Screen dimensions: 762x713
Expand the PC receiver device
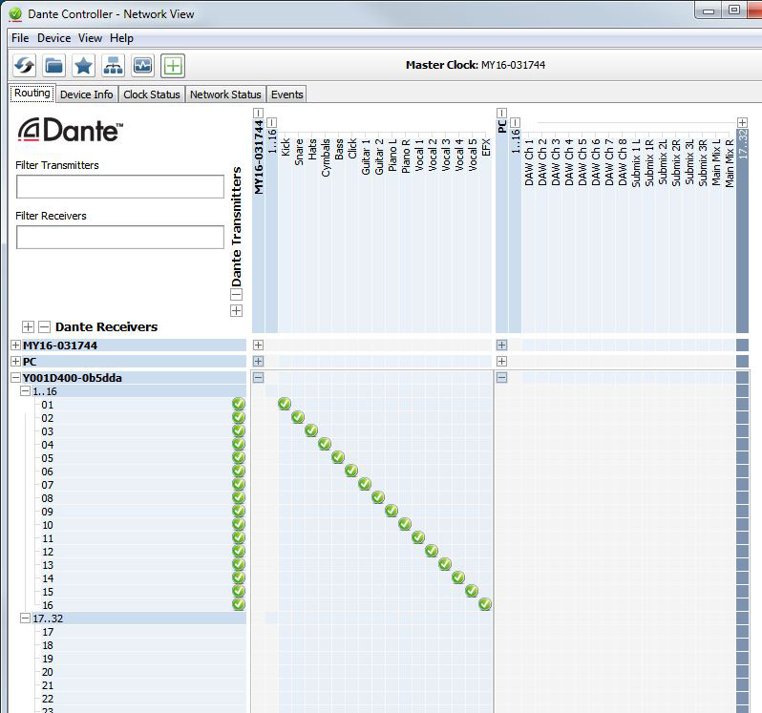pos(15,362)
